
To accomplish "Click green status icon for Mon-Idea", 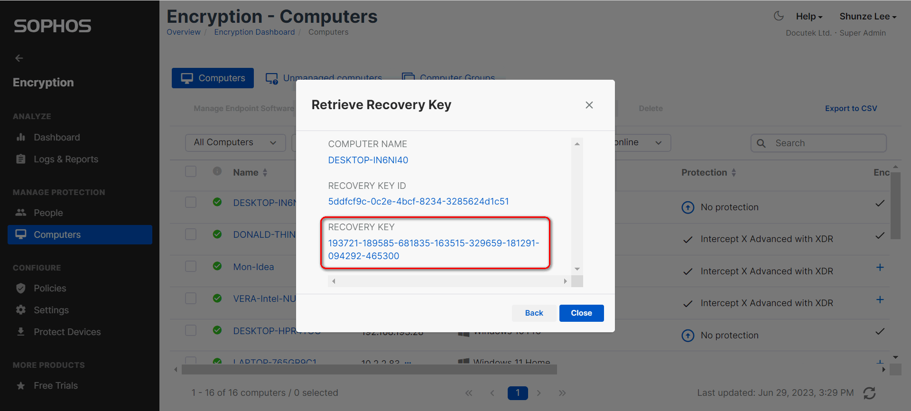I will 217,266.
